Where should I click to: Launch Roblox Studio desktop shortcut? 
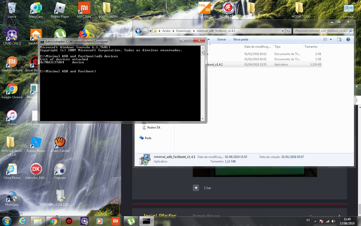tap(36, 144)
